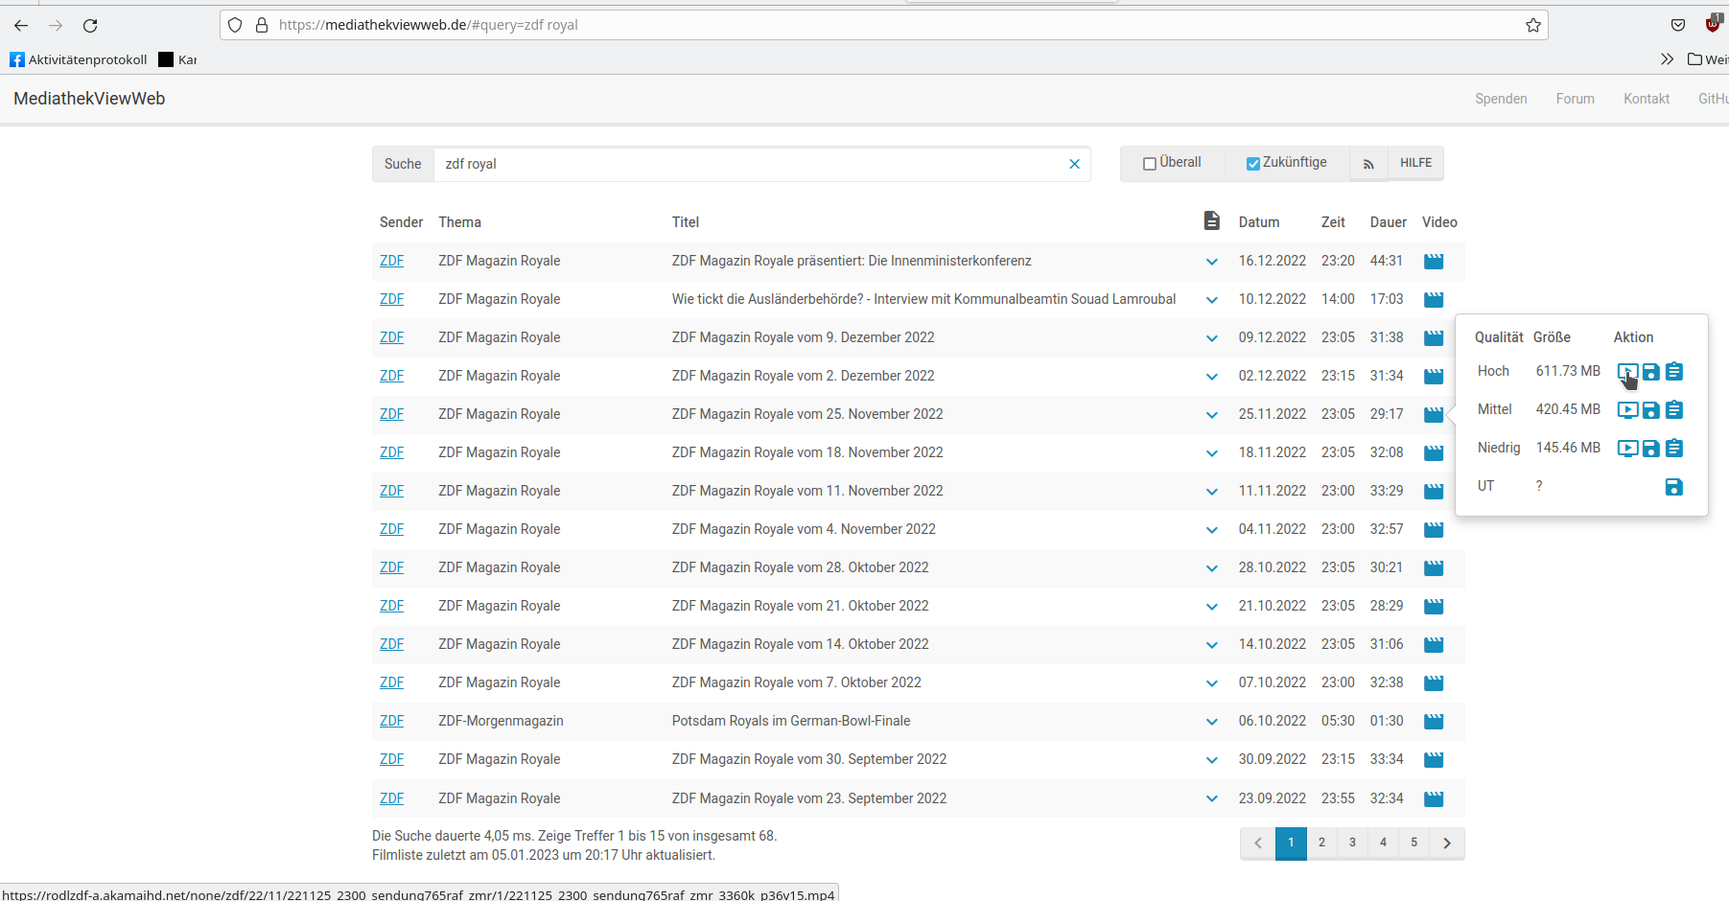Expand description of 9. Dezember 2022 episode
Screen dimensions: 1729x901
pyautogui.click(x=1212, y=338)
